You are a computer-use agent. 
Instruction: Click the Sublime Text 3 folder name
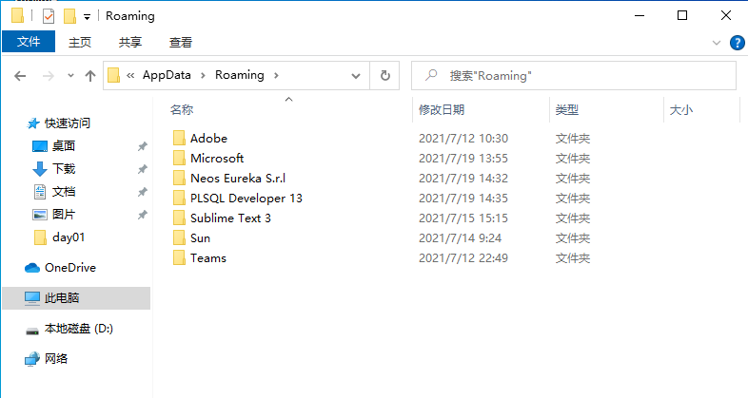point(230,218)
